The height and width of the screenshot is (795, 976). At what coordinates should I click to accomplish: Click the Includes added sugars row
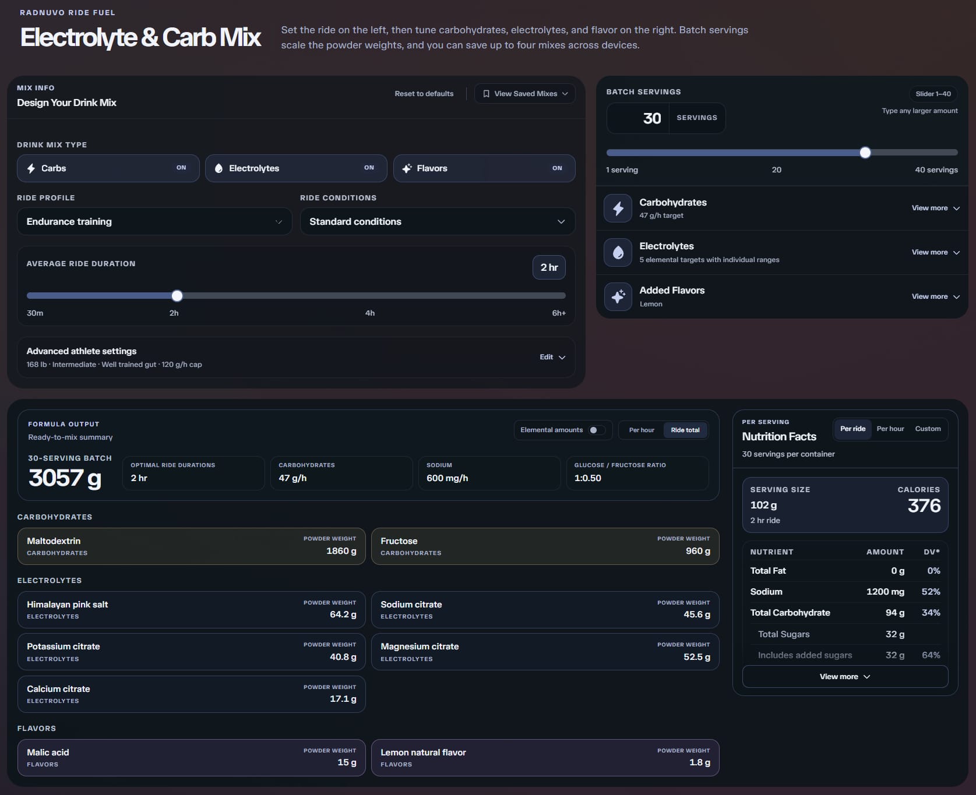[845, 655]
